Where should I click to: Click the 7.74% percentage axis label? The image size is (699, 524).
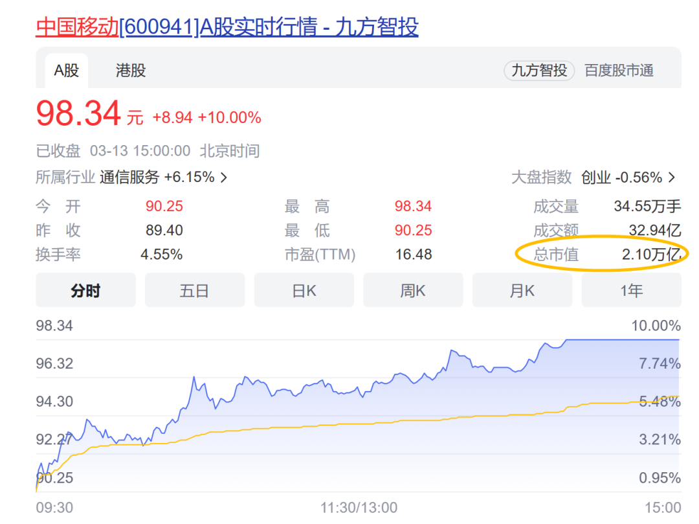coord(660,363)
